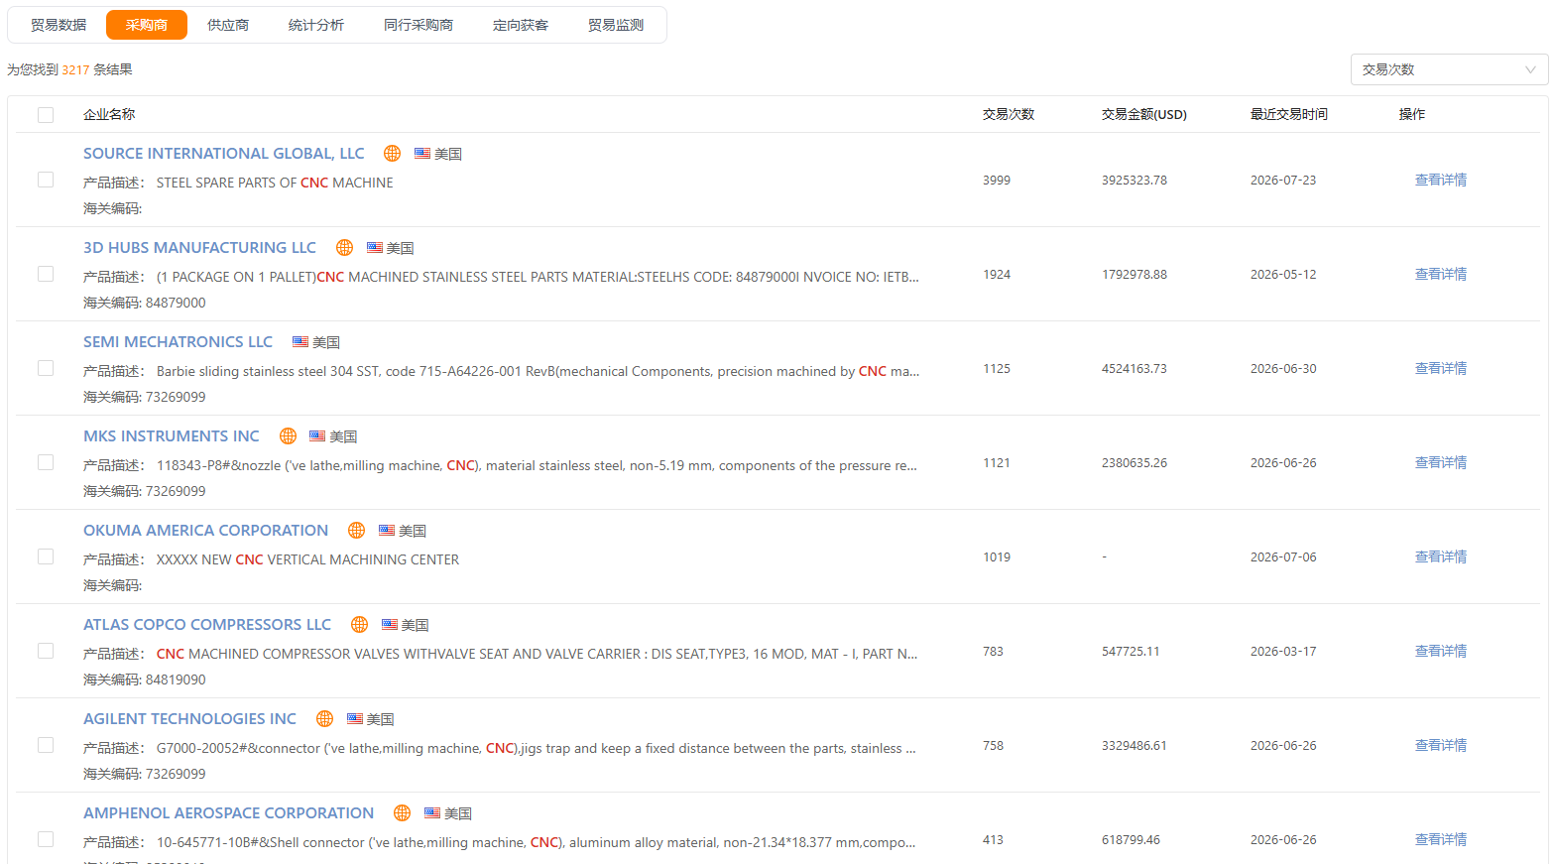The image size is (1554, 864).
Task: Click US flag icon beside AMPHENOL AEROSPACE CORPORATION
Action: click(432, 813)
